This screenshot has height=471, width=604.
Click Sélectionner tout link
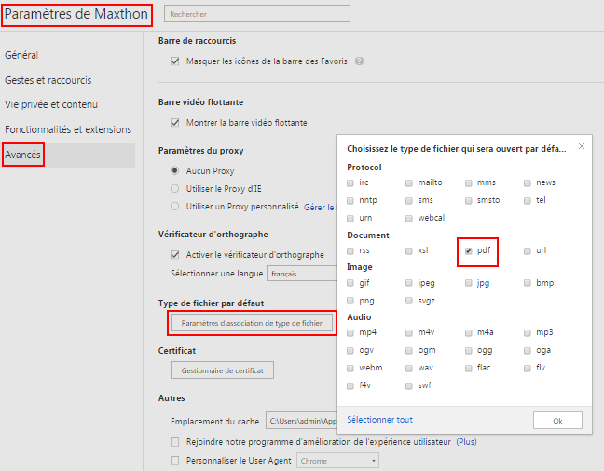[x=379, y=420]
